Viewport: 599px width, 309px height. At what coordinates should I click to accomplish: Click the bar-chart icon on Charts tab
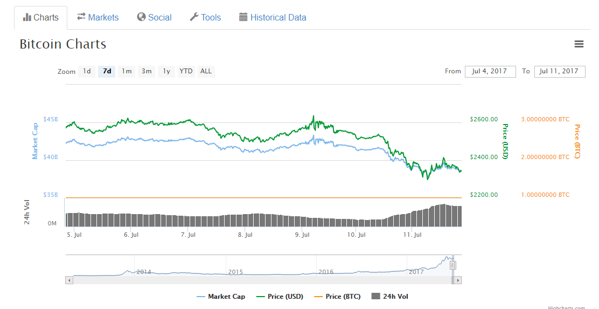pyautogui.click(x=27, y=17)
